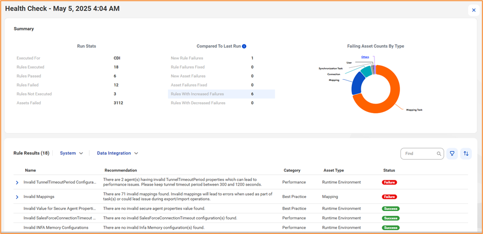The height and width of the screenshot is (234, 483).
Task: Select the Invalid Mappings rule name
Action: [x=39, y=196]
